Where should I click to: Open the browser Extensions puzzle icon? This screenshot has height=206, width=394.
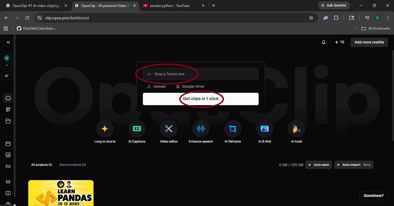click(x=336, y=18)
